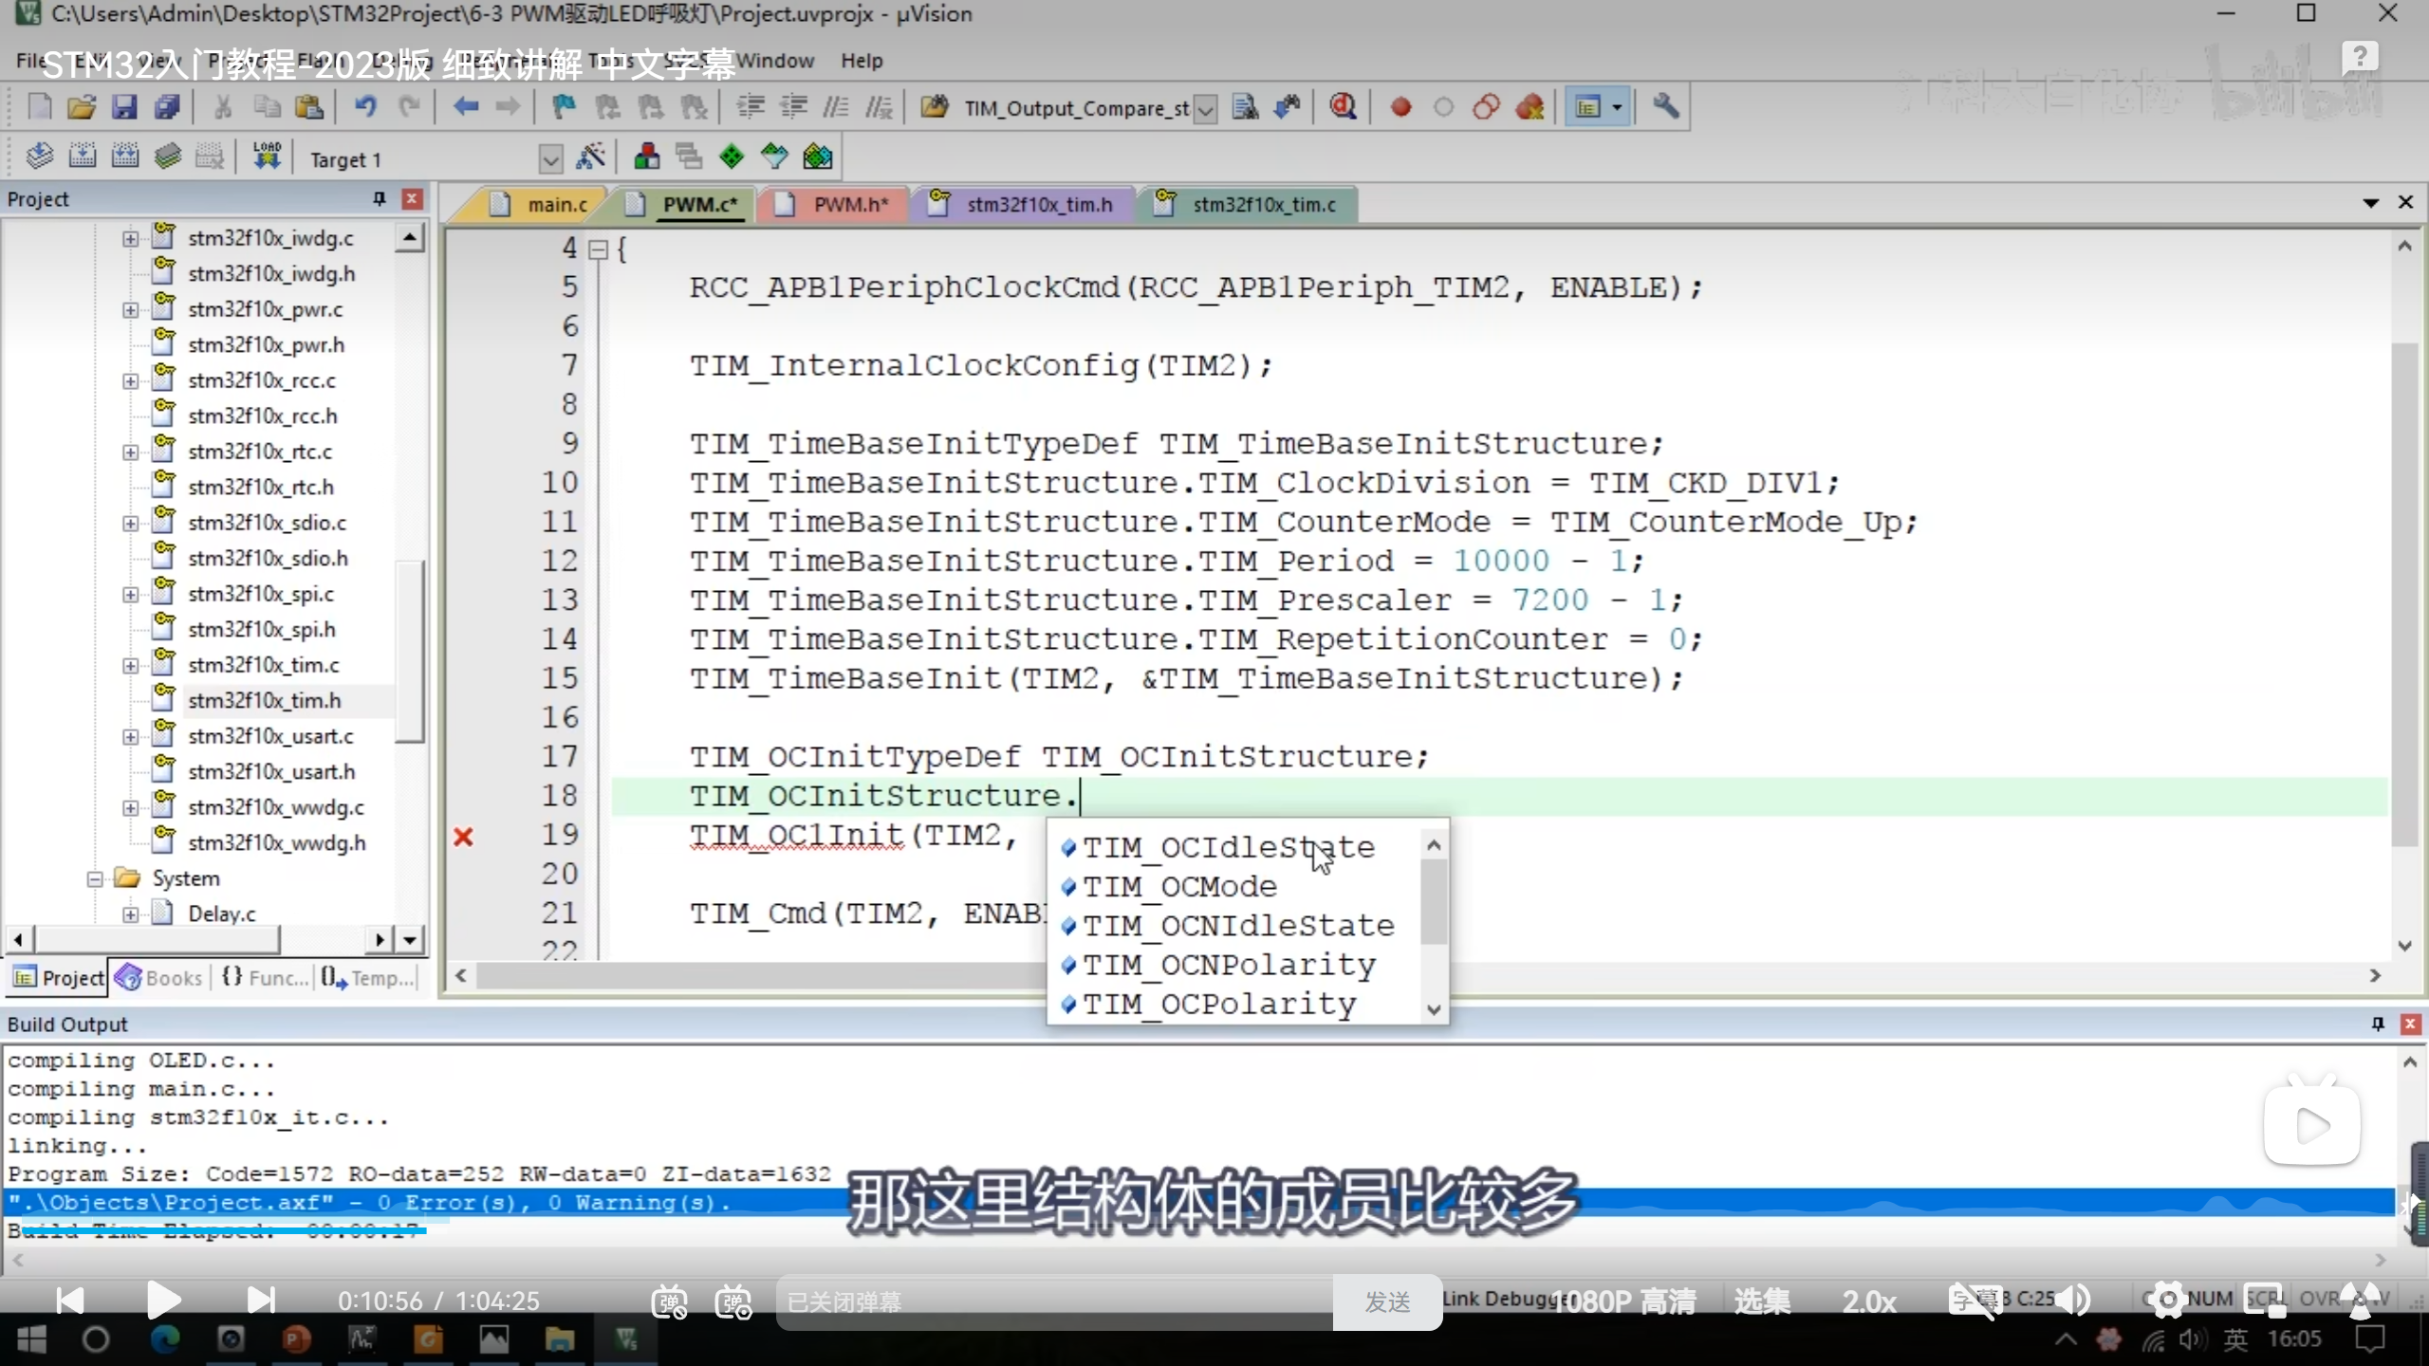Open Options for Target magic wand icon
The image size is (2429, 1366).
pos(590,157)
